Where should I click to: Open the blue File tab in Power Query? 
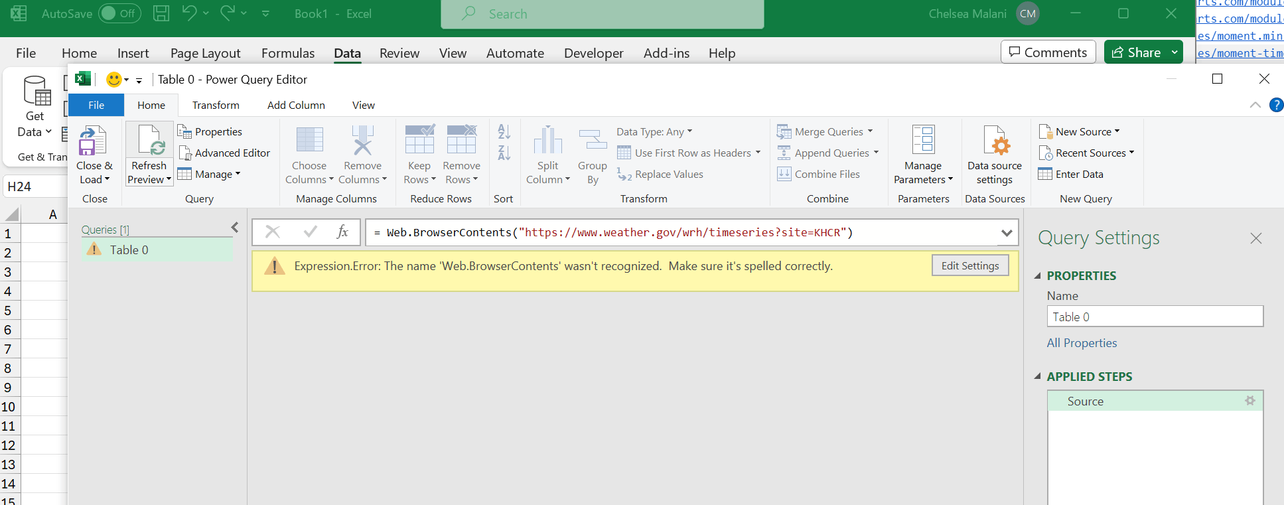tap(96, 105)
